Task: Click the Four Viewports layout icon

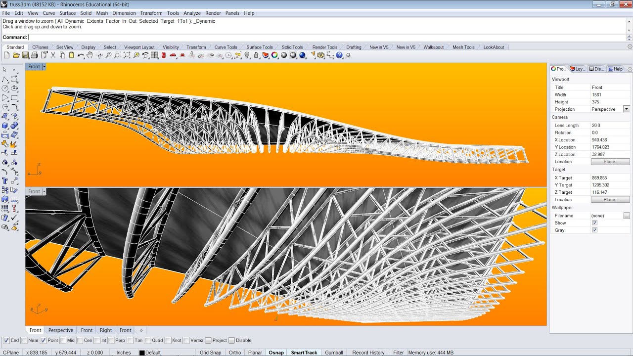Action: (154, 55)
